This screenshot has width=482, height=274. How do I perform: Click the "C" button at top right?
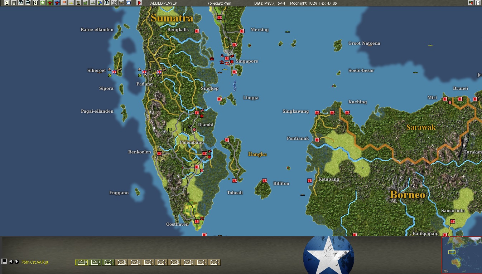coord(478,3)
